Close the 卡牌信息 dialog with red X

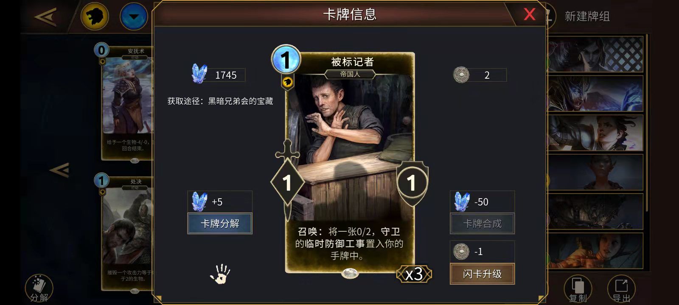[x=529, y=14]
